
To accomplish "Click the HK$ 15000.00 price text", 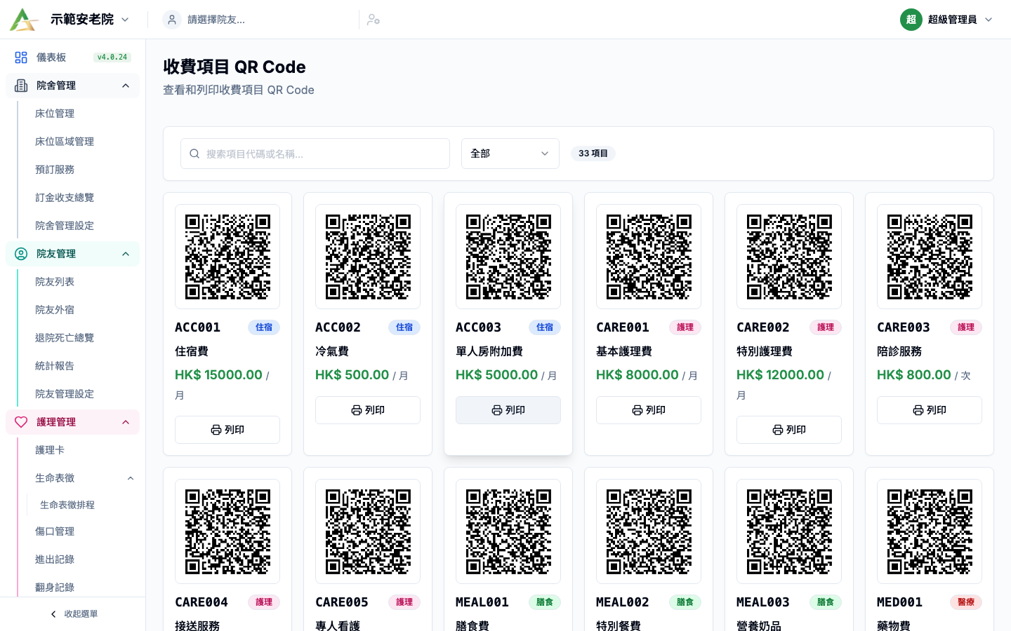I will [218, 375].
